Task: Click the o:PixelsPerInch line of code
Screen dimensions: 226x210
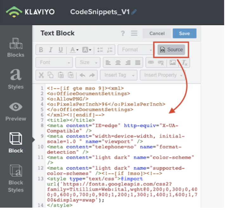Action: [106, 104]
